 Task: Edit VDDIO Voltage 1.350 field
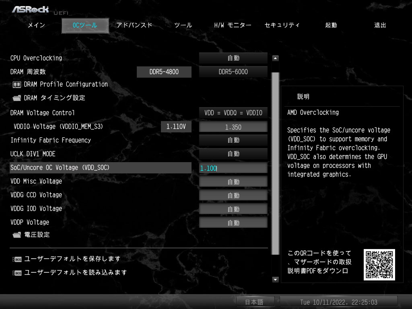[x=233, y=127]
